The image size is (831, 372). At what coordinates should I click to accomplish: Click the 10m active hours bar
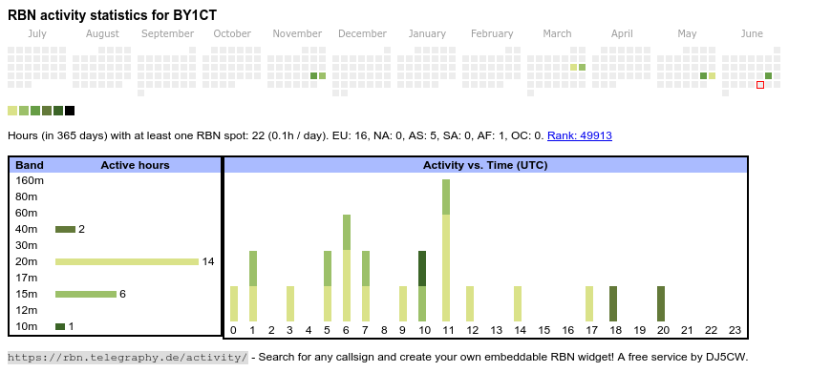(x=60, y=326)
